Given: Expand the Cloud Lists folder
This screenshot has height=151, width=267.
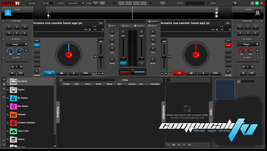Looking at the screenshot, I should point(8,131).
